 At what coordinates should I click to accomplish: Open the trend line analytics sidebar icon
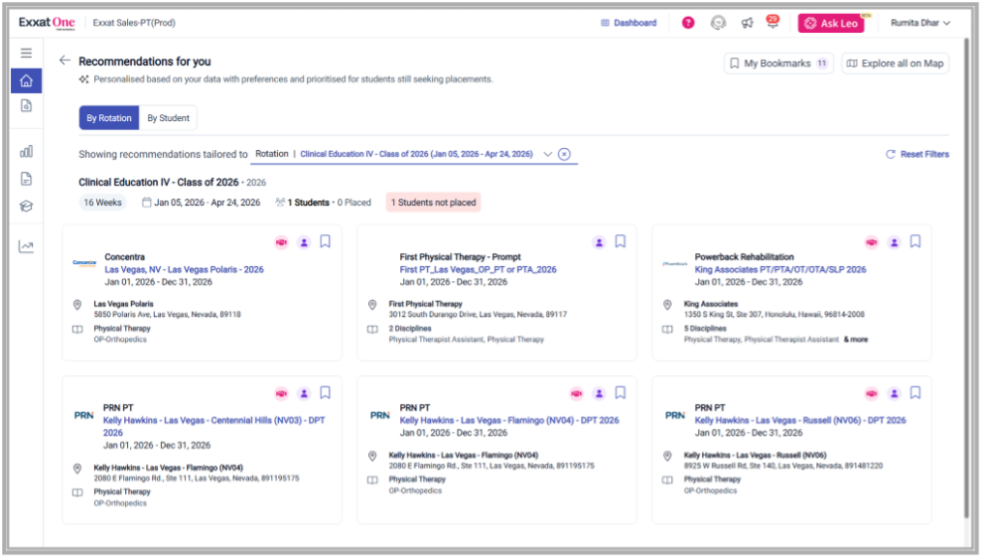(x=26, y=246)
